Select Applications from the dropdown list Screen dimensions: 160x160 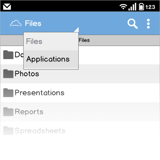51,59
